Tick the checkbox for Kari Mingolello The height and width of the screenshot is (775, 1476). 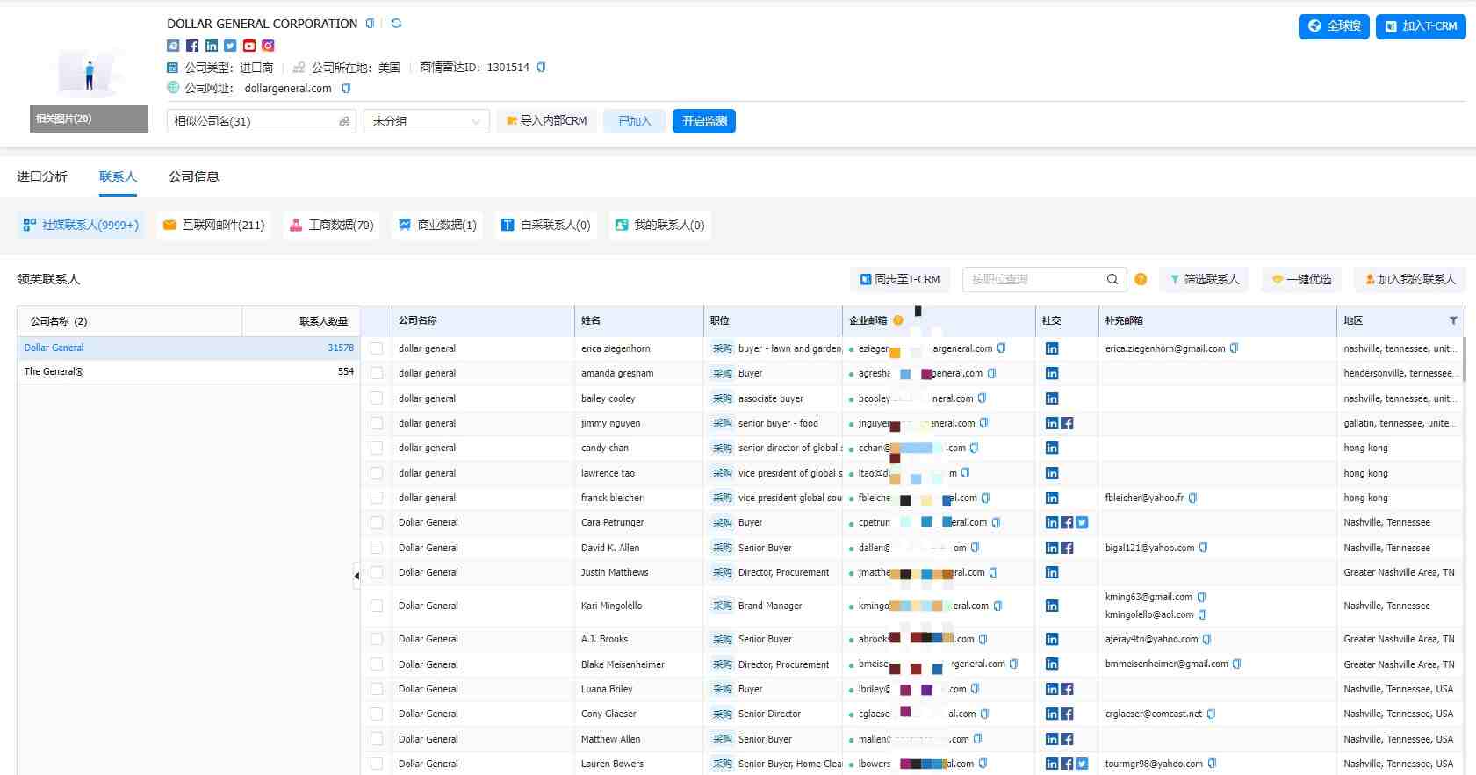(377, 606)
